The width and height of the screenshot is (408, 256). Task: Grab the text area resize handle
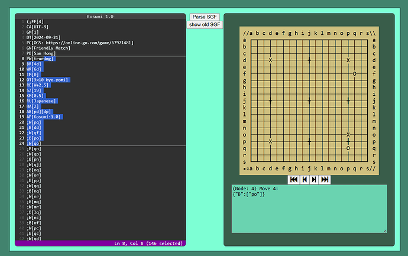pyautogui.click(x=385, y=231)
